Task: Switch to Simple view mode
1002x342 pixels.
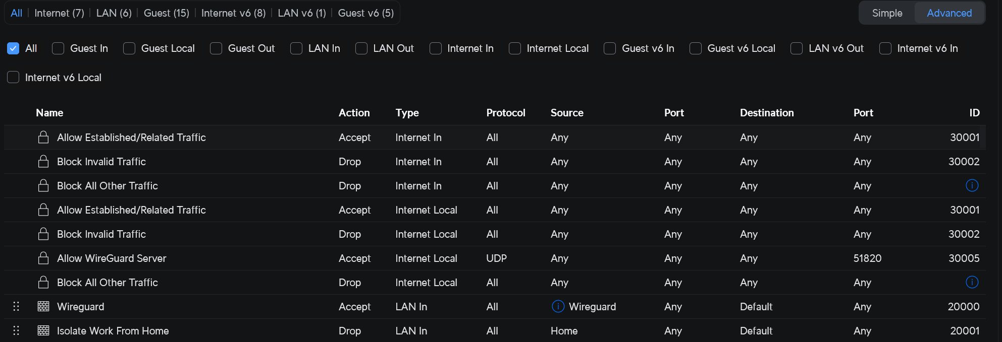Action: click(887, 13)
